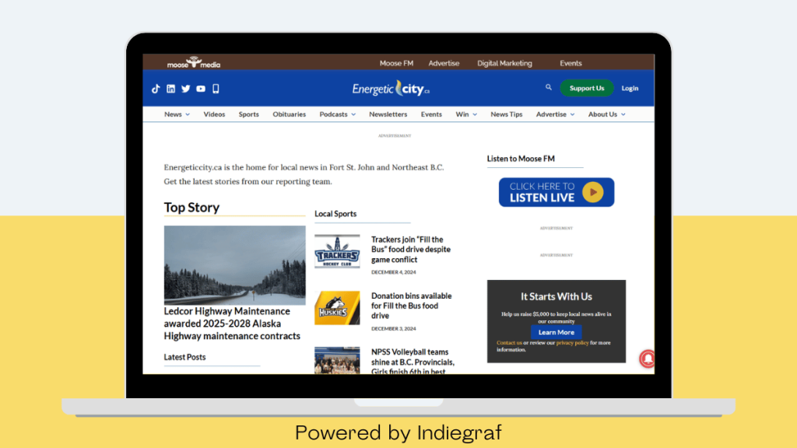Expand the Podcasts dropdown menu
The image size is (797, 448).
(337, 114)
